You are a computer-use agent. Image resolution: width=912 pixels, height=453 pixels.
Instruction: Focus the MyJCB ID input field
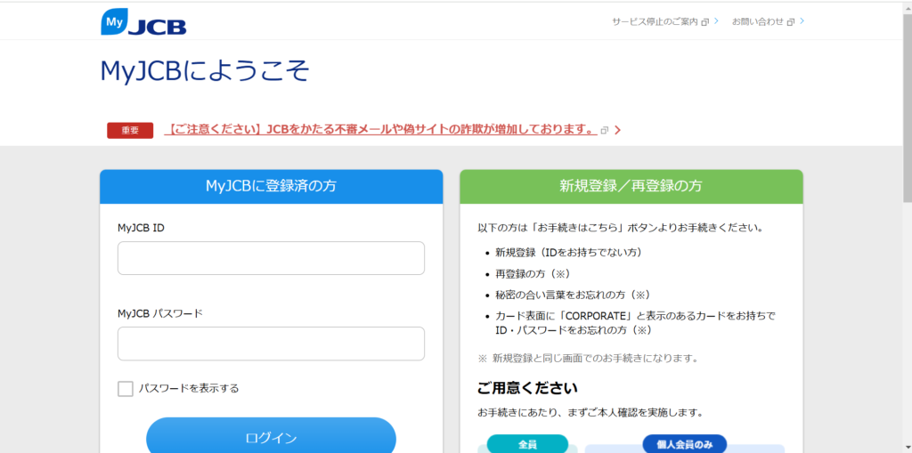[271, 258]
